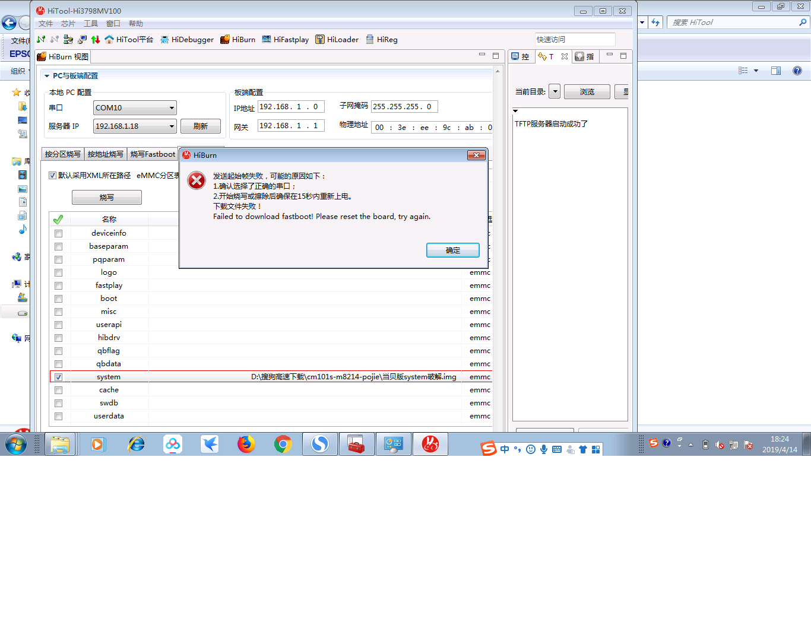
Task: Switch to the 按地址烧写 tab
Action: [x=106, y=154]
